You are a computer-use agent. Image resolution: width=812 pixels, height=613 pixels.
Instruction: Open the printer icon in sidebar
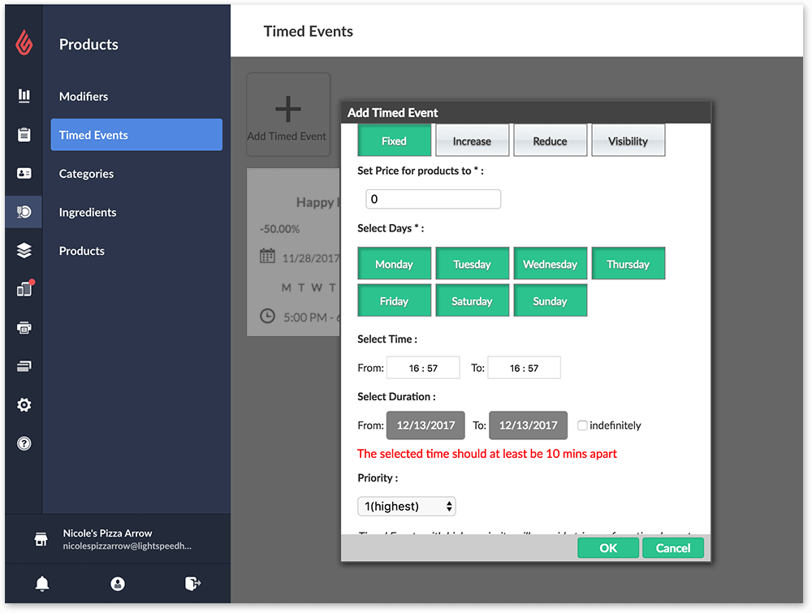(x=24, y=328)
